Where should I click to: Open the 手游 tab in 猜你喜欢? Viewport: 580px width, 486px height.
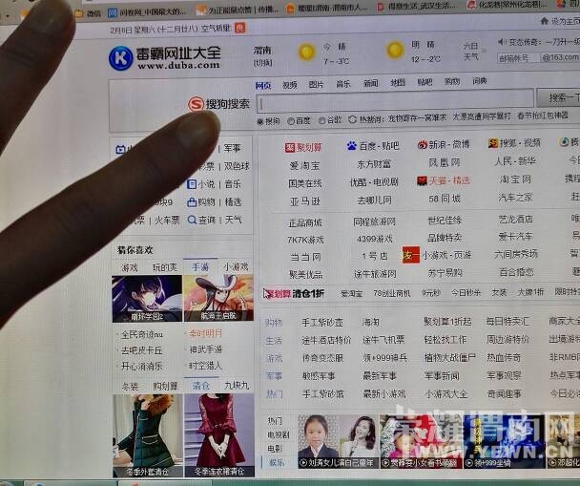[200, 267]
